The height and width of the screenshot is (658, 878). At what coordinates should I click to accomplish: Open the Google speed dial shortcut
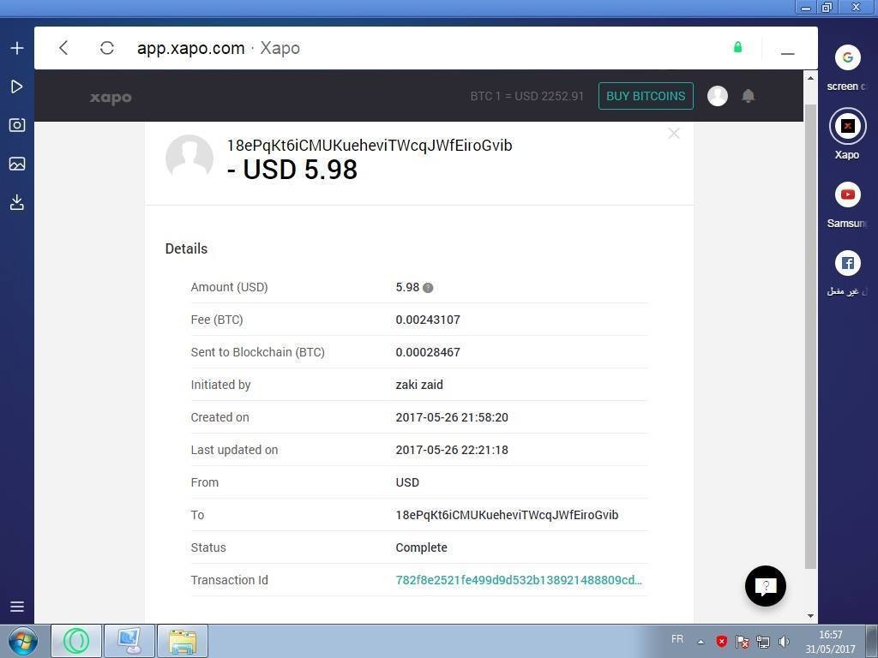[x=847, y=57]
